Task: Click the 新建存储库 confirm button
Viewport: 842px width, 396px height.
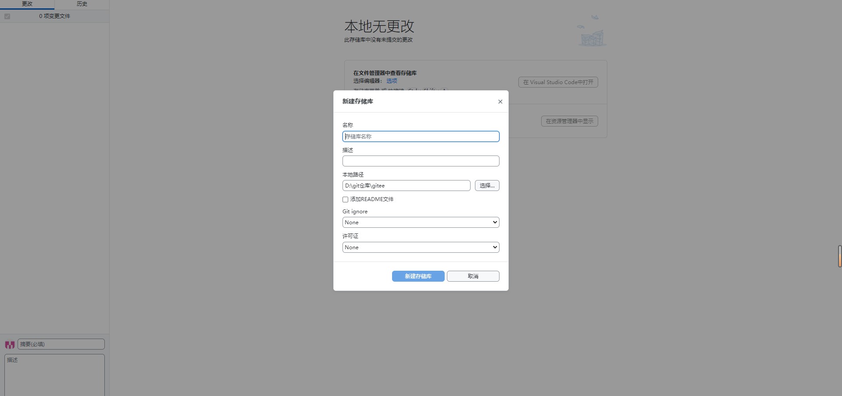Action: 417,276
